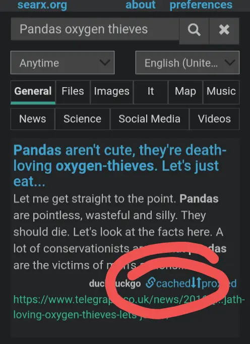The image size is (250, 344).
Task: Open the English language dropdown
Action: pos(187,63)
